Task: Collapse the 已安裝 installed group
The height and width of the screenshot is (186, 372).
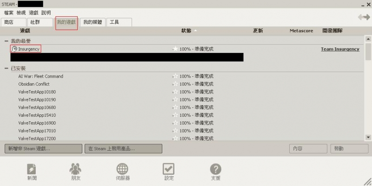Action: coord(7,68)
